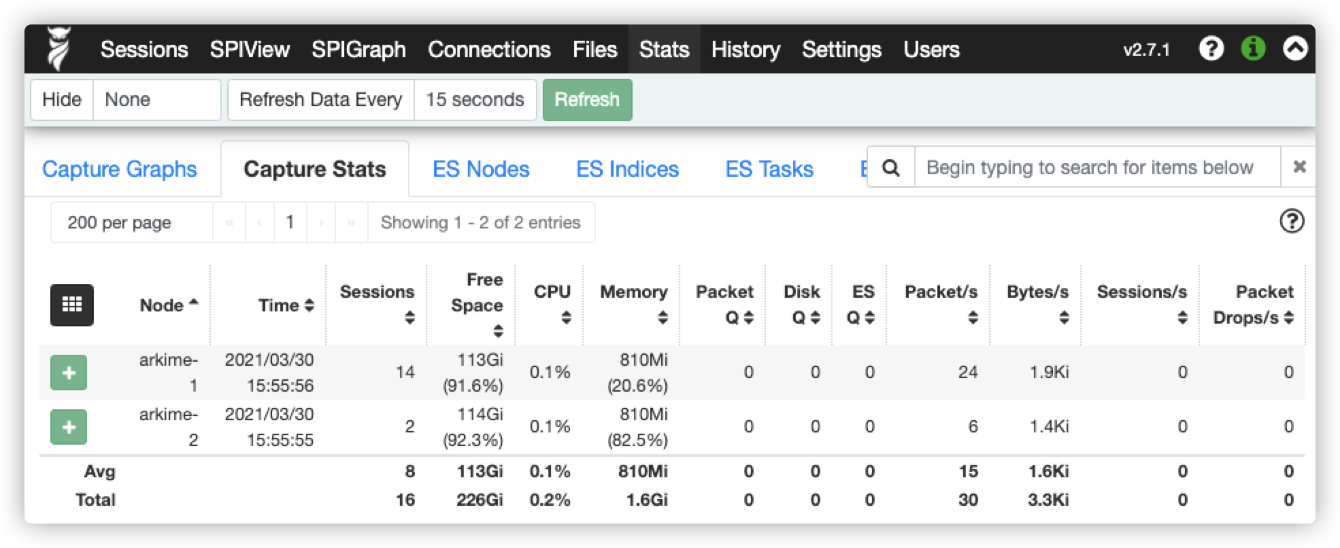Click the Arkime owl logo
This screenshot has height=548, width=1340.
[58, 49]
